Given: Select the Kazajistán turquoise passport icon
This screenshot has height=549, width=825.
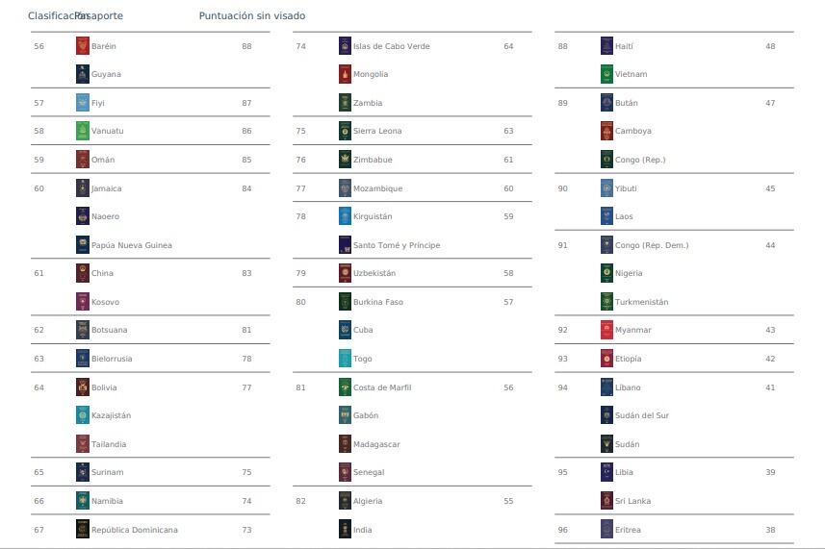Looking at the screenshot, I should point(83,415).
